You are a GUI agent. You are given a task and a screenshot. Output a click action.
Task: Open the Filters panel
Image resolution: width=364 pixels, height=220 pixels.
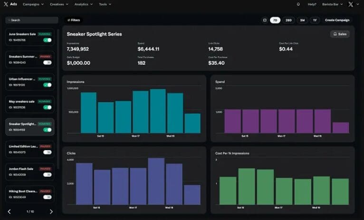coord(74,20)
